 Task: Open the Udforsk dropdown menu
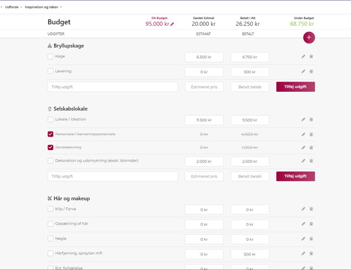point(13,7)
